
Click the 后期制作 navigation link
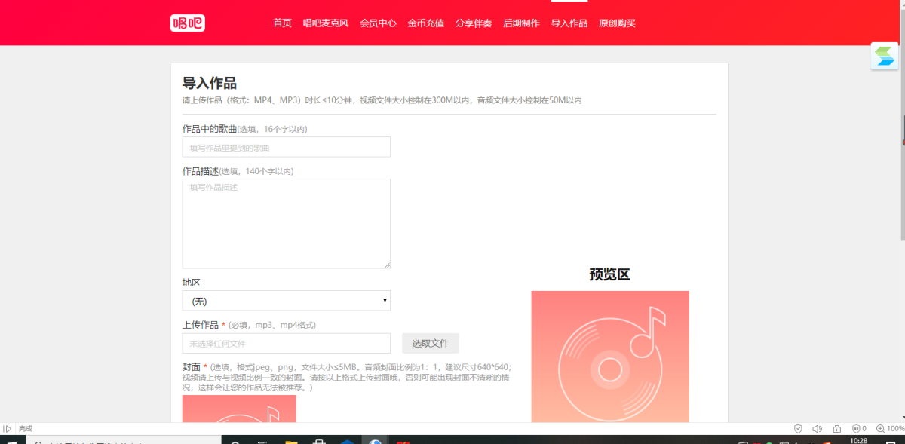point(521,23)
